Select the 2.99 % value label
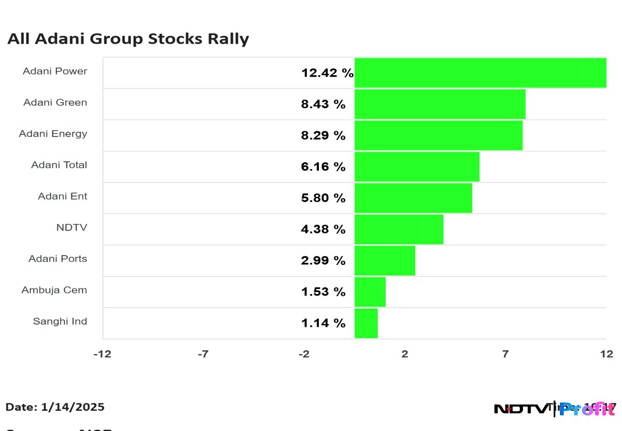This screenshot has height=431, width=622. 323,261
